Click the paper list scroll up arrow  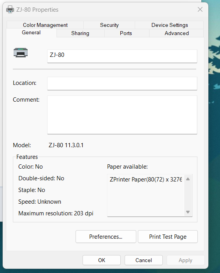click(188, 179)
